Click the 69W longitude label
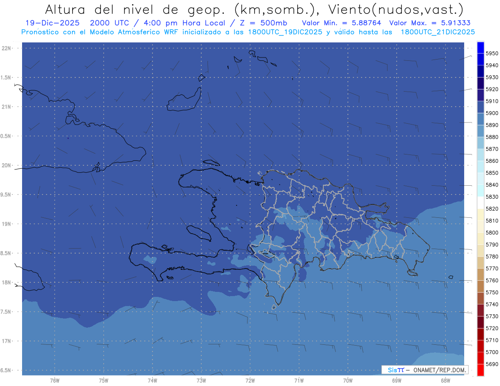This screenshot has height=386, width=500. click(397, 381)
